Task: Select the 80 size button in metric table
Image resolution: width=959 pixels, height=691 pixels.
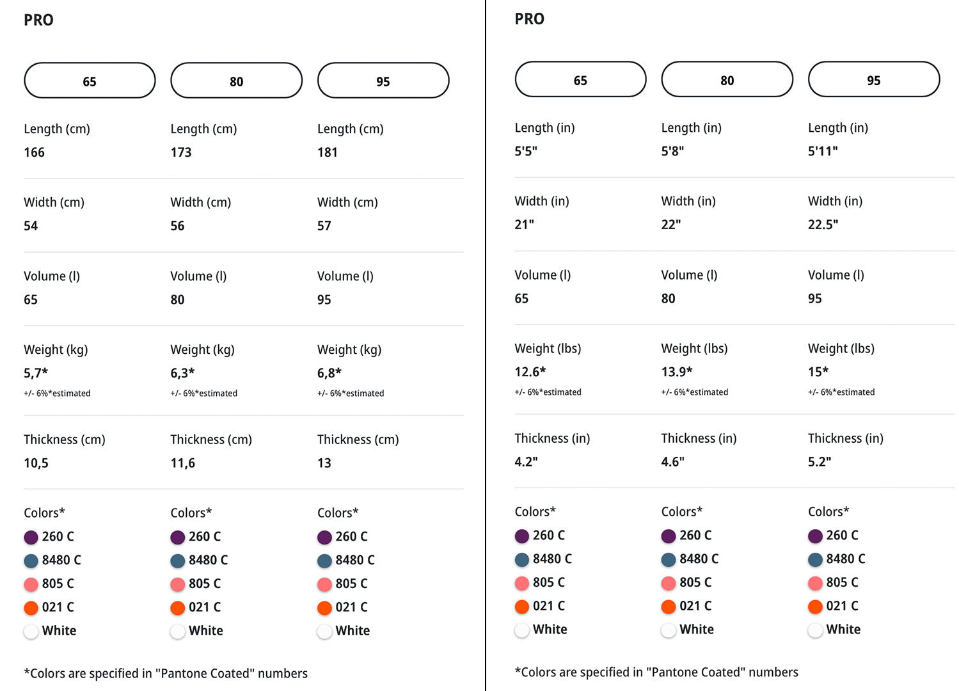Action: (x=236, y=81)
